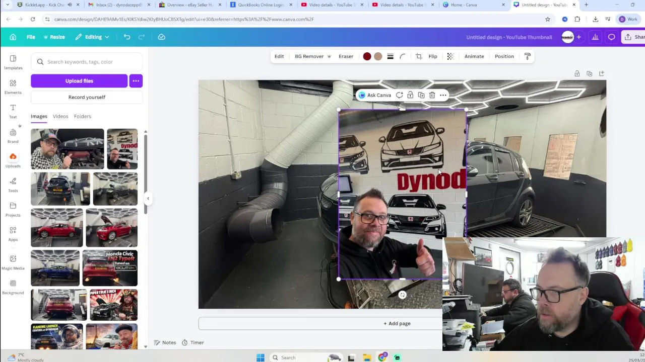Open the Projects panel
This screenshot has width=645, height=362.
(x=13, y=210)
